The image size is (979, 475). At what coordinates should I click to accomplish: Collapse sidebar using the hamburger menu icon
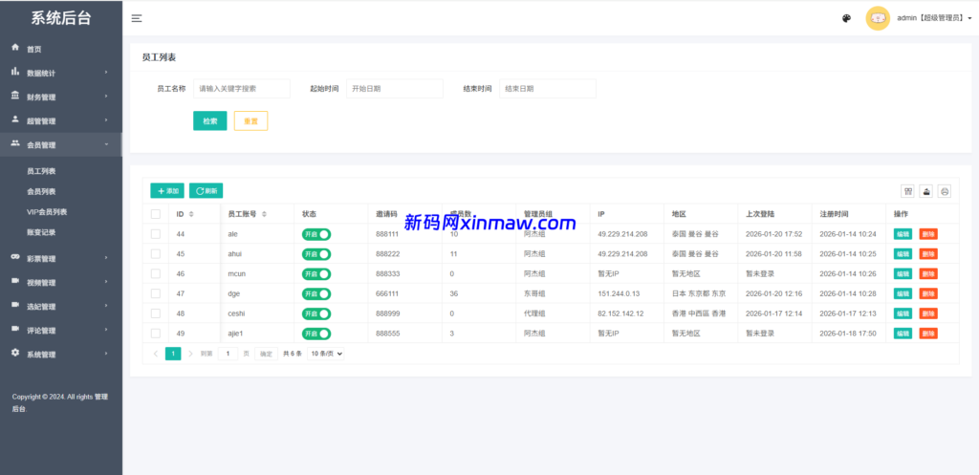[137, 19]
